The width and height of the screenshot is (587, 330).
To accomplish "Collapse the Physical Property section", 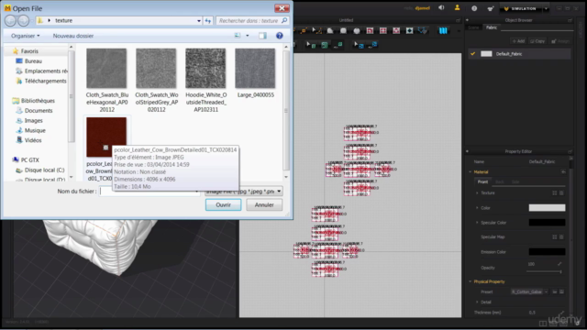I will pyautogui.click(x=471, y=281).
